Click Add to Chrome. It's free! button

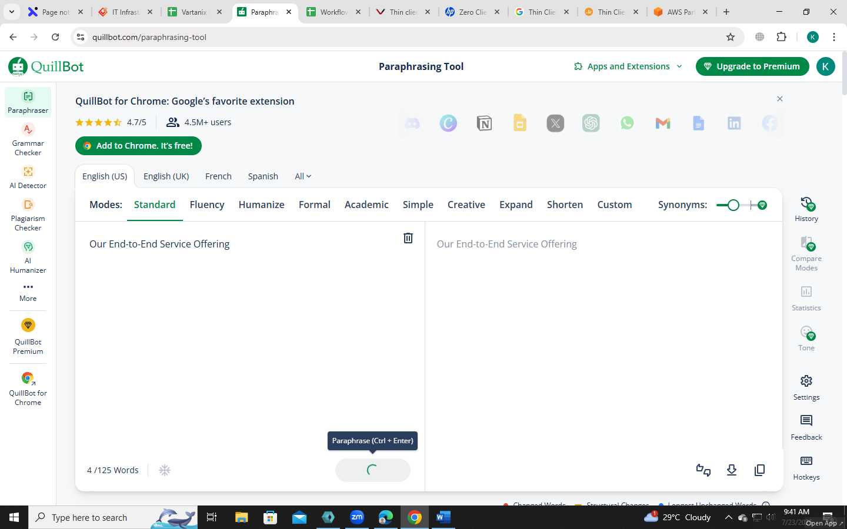pos(138,146)
